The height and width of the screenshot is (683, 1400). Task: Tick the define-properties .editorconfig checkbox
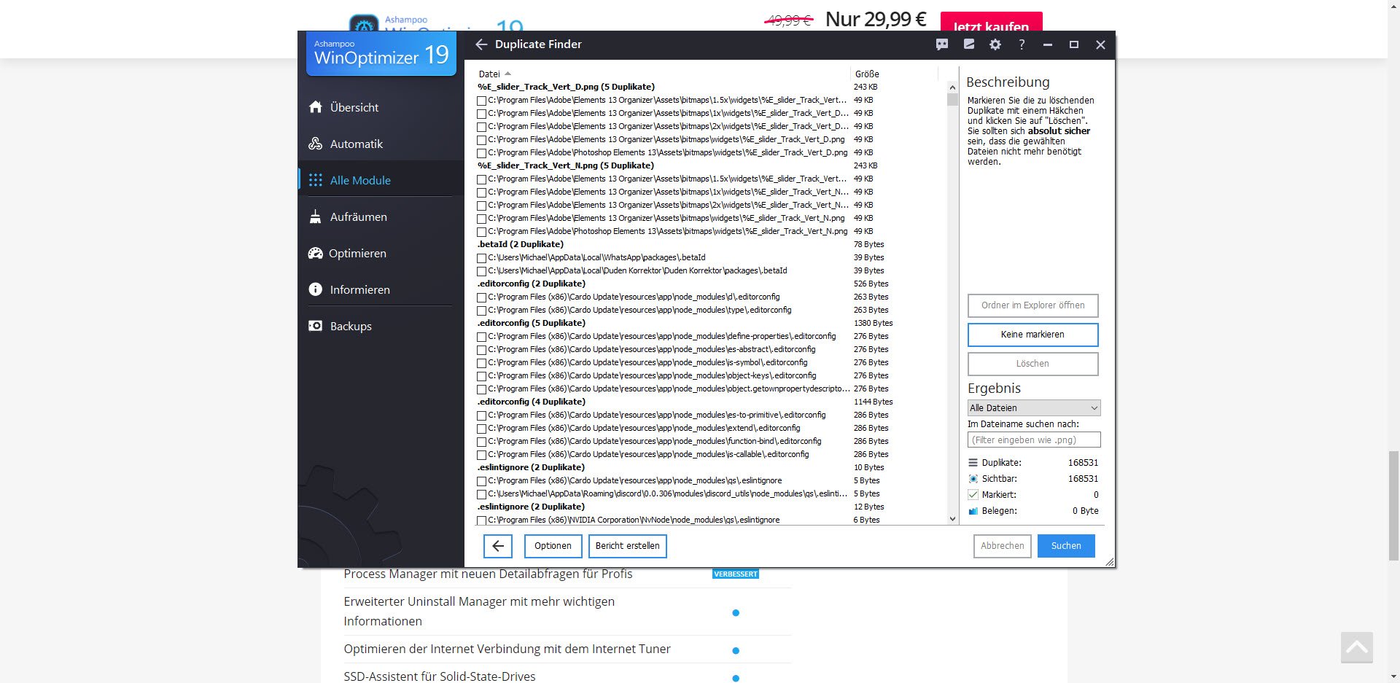481,337
